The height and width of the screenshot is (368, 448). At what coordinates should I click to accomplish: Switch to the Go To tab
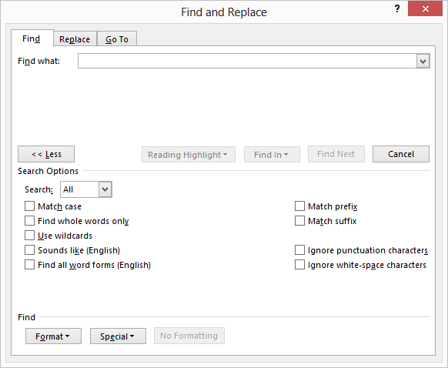click(x=117, y=38)
